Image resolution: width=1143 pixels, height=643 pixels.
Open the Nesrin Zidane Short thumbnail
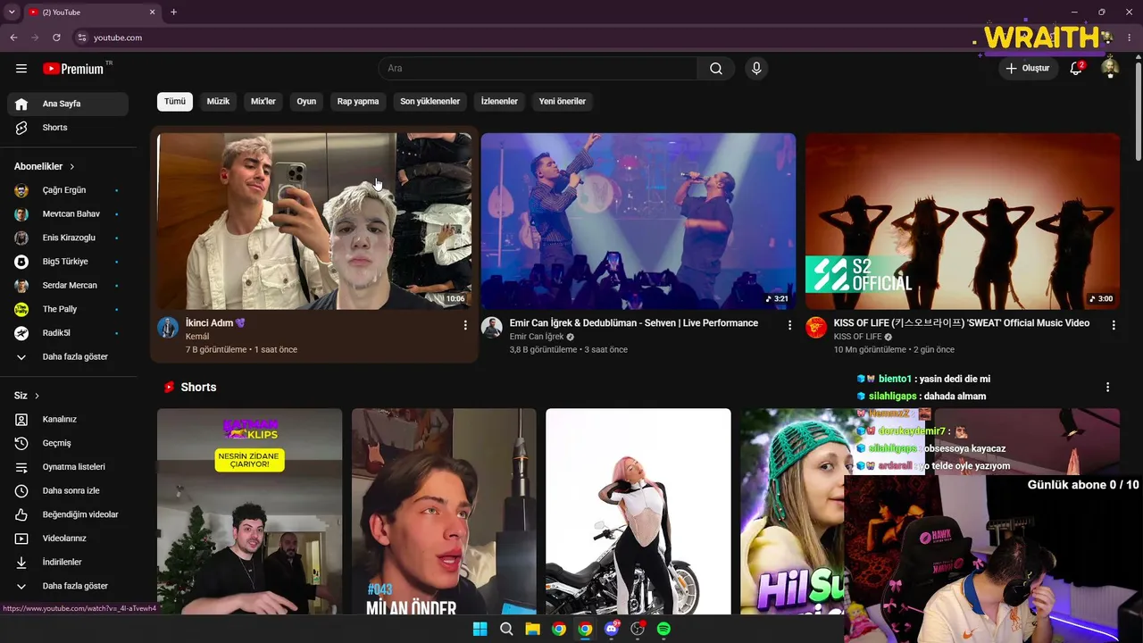[249, 511]
